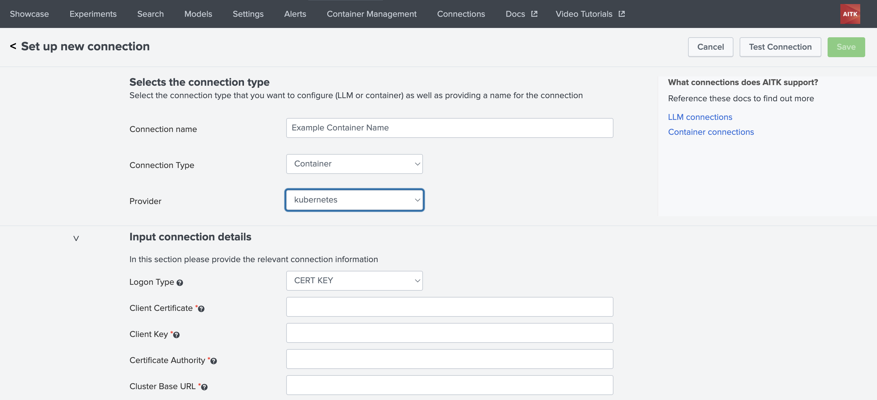This screenshot has width=877, height=400.
Task: Click the Certificate Authority help icon
Action: (214, 361)
